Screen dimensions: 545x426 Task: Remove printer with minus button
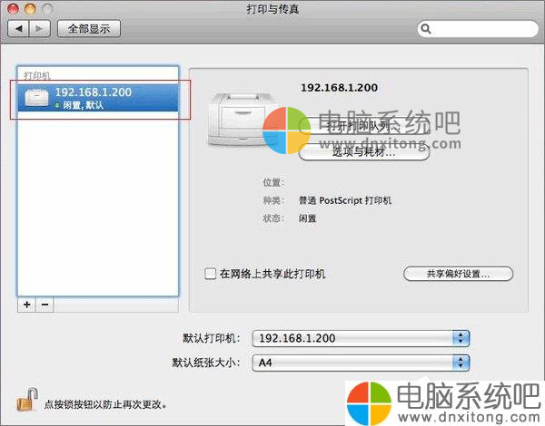pyautogui.click(x=45, y=305)
